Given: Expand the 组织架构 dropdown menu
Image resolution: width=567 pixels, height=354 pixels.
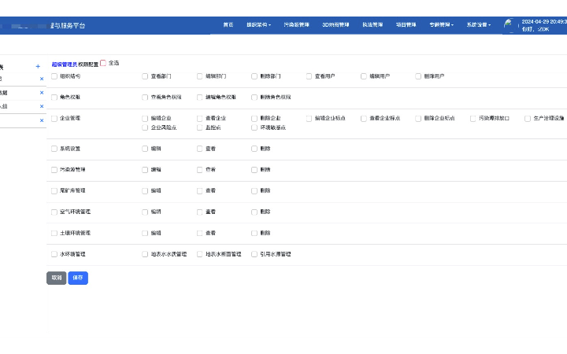Looking at the screenshot, I should pyautogui.click(x=259, y=25).
